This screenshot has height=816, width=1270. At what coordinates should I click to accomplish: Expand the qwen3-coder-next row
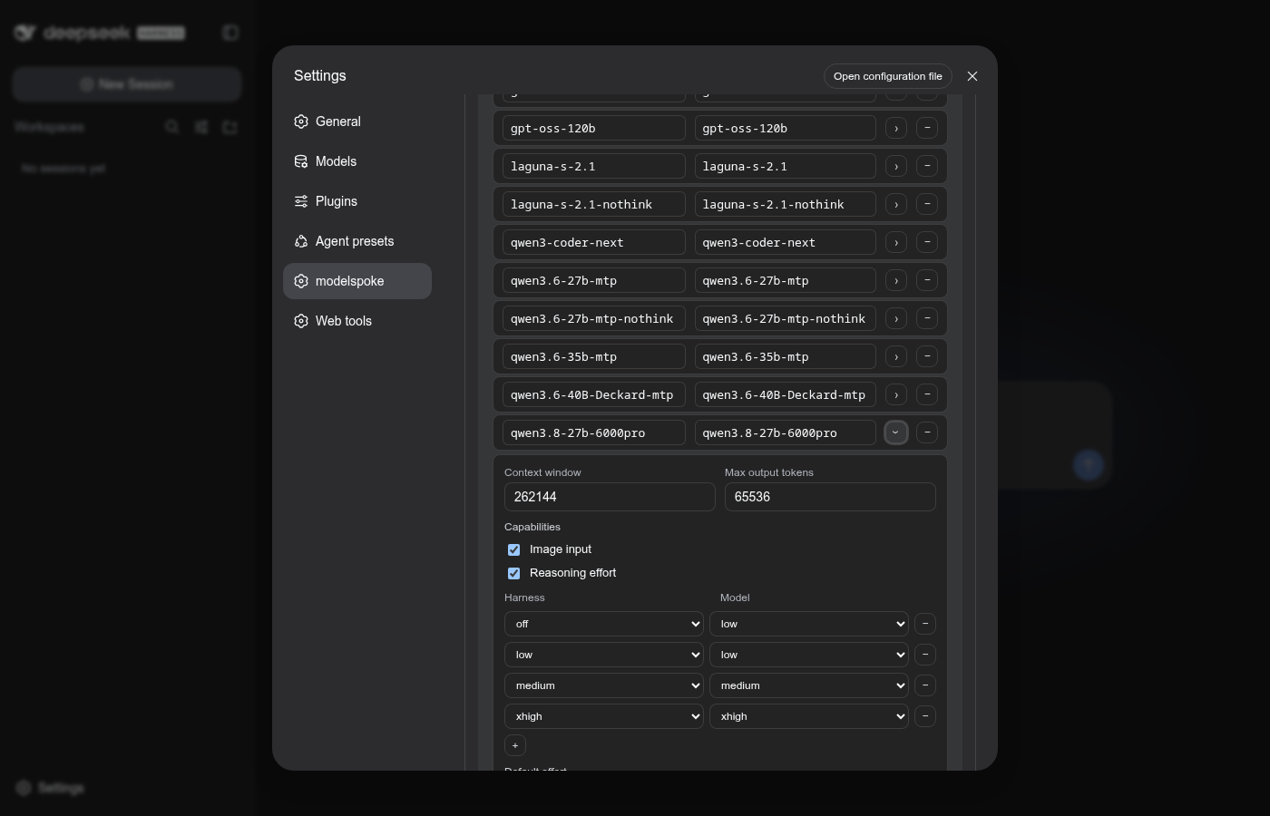896,243
